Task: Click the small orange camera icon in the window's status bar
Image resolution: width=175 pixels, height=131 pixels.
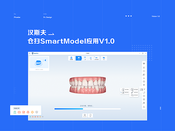Action: click(33, 117)
